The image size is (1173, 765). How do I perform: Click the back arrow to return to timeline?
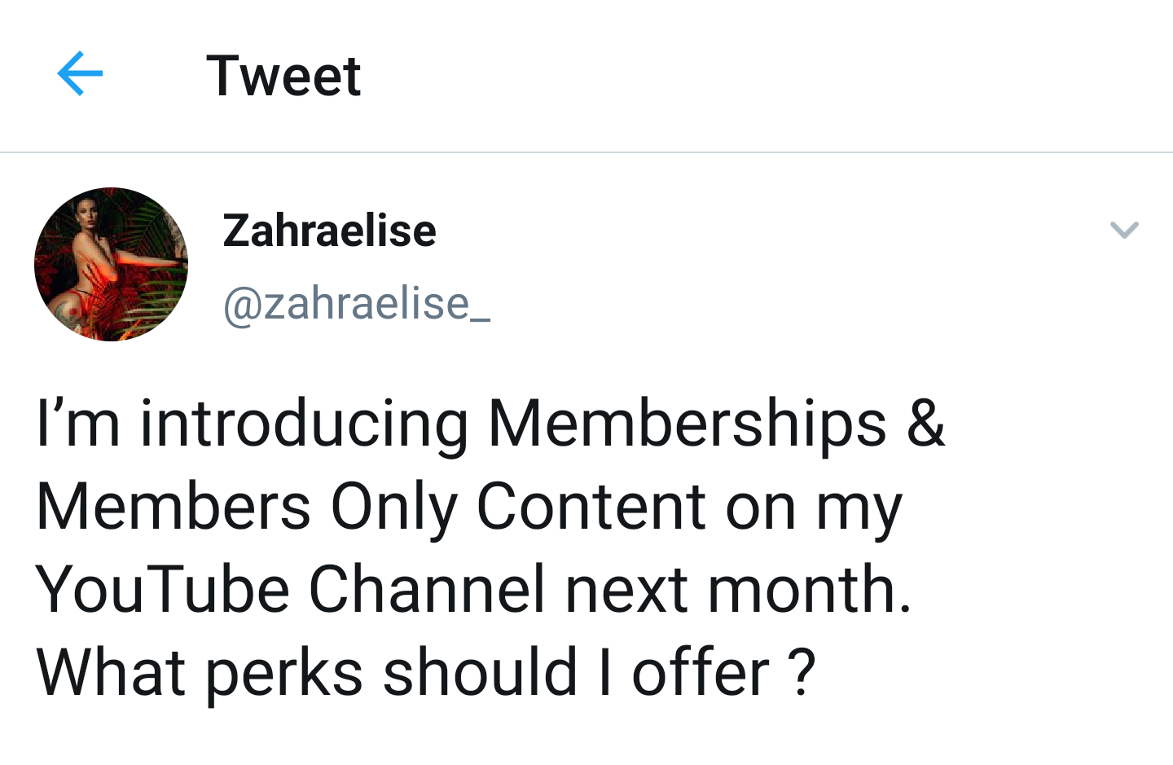pos(79,74)
